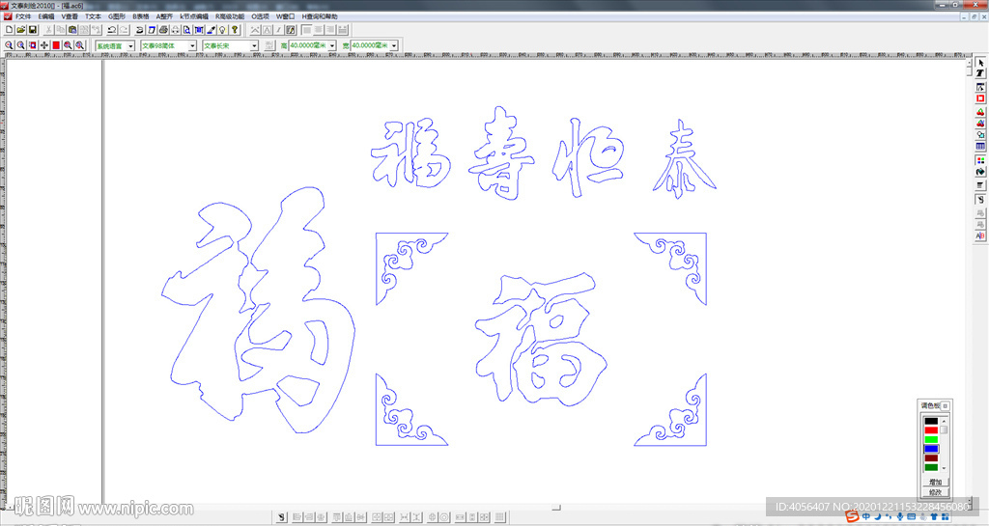Open print preview with the page magnifier icon
The image size is (989, 526).
(x=186, y=30)
